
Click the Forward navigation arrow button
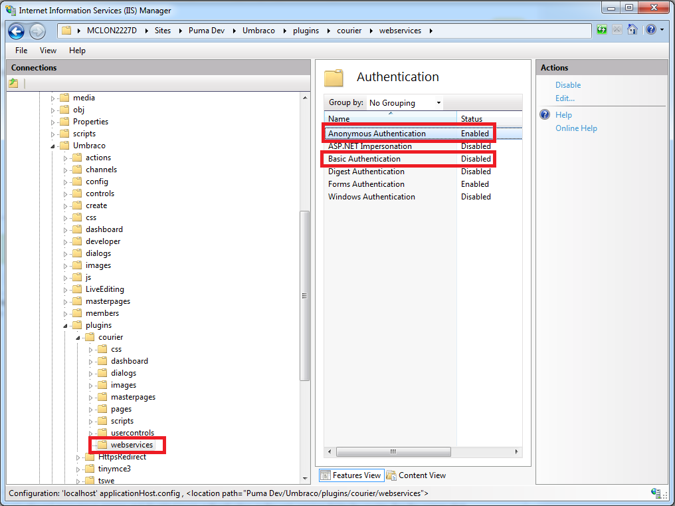pos(37,31)
